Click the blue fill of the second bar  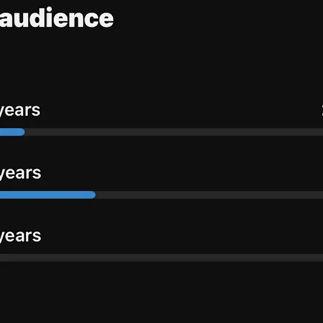pos(47,195)
